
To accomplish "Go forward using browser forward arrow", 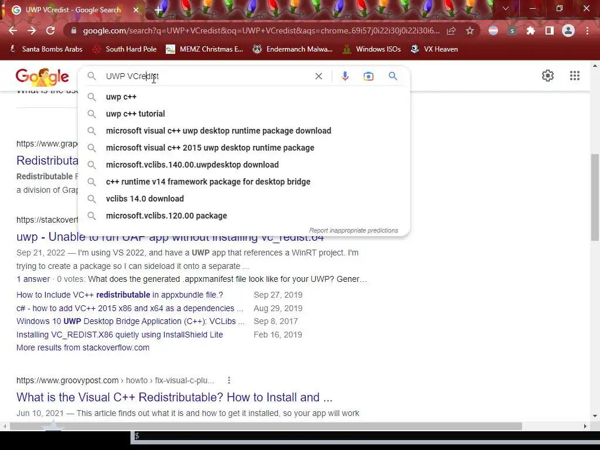I will 32,30.
